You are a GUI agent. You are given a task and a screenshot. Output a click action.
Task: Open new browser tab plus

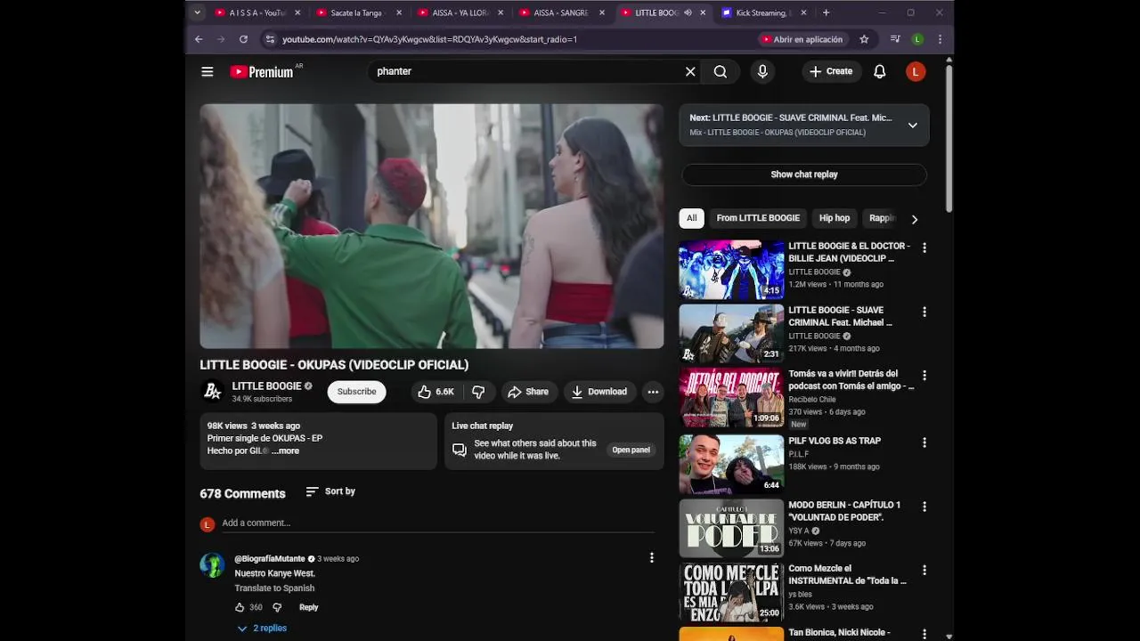[826, 12]
